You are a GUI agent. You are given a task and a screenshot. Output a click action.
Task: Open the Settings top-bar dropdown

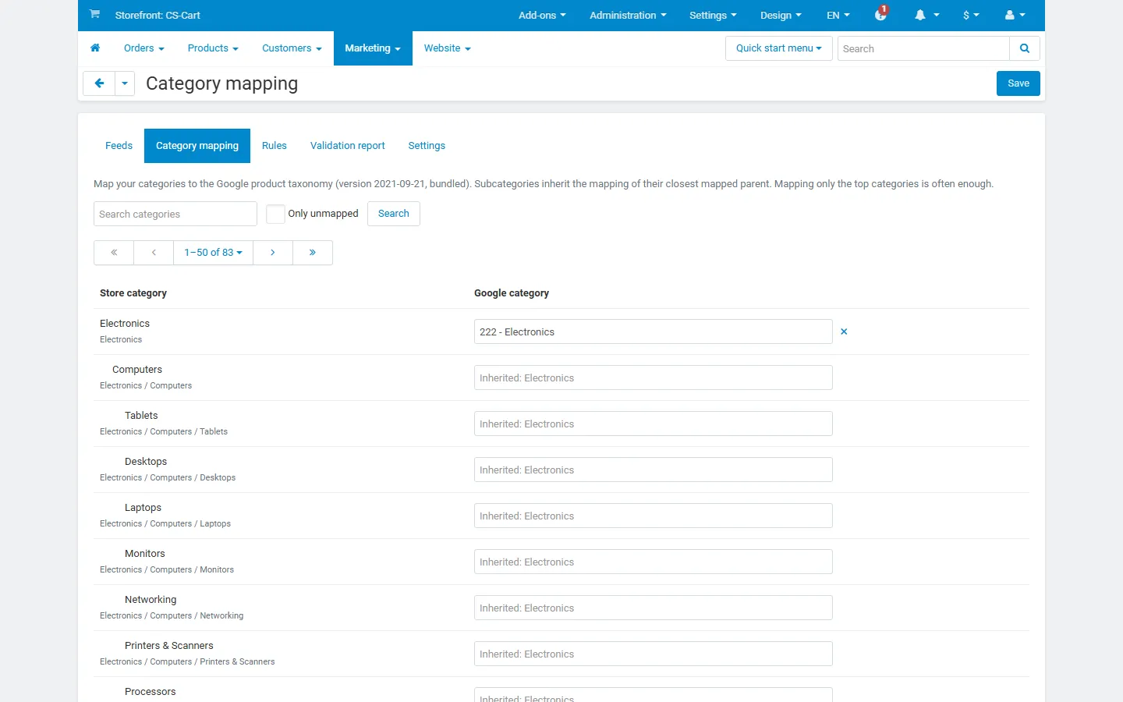[x=713, y=16]
